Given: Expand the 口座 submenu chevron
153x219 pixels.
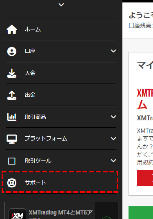Looking at the screenshot, I should (x=113, y=51).
